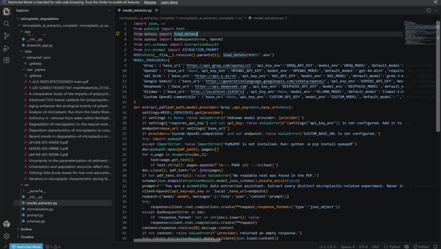Split the editor to the right
This screenshot has height=249, width=441.
[x=428, y=10]
